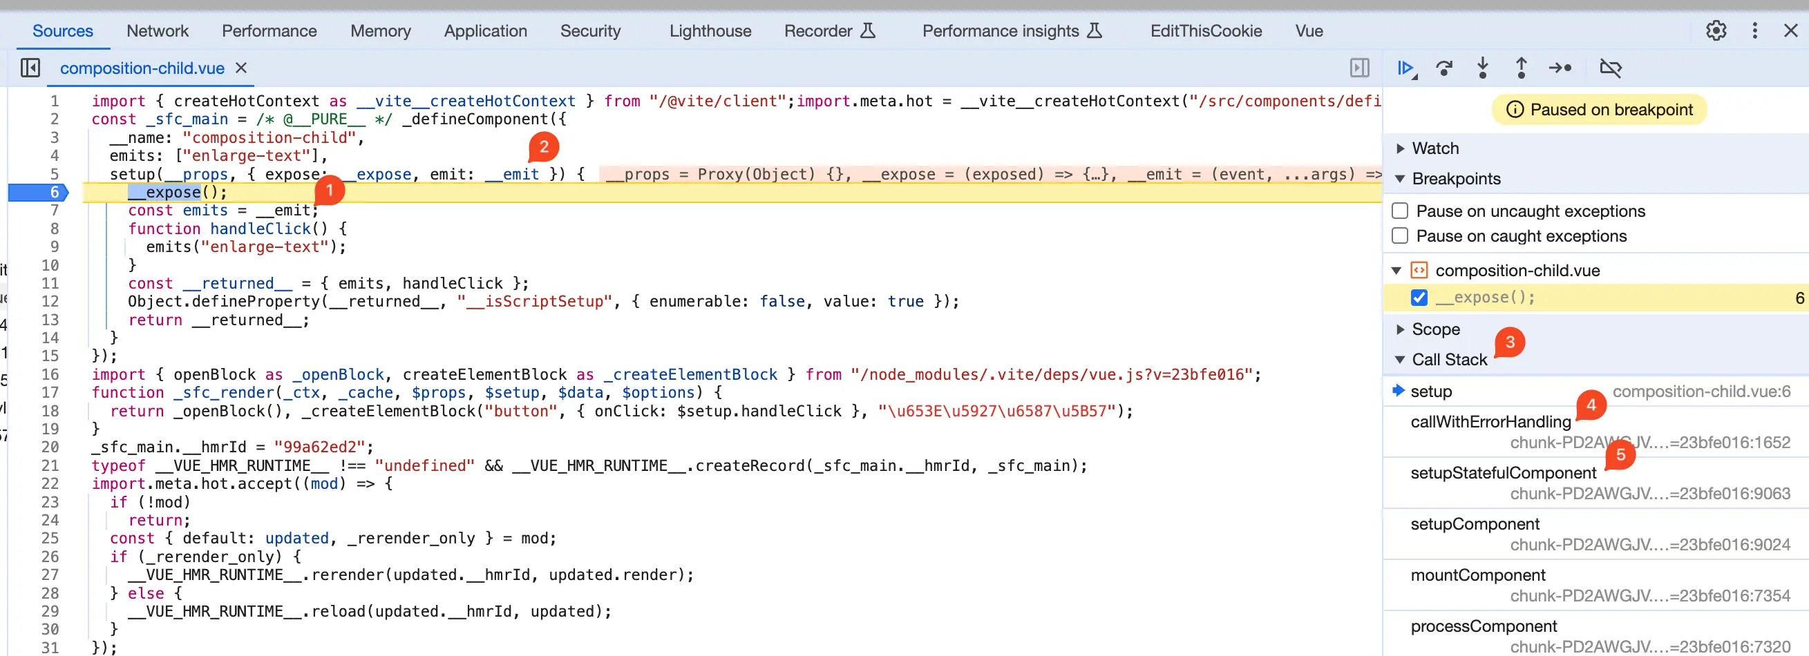Open DevTools settings gear
Screen dimensions: 1809x656
pyautogui.click(x=1716, y=30)
